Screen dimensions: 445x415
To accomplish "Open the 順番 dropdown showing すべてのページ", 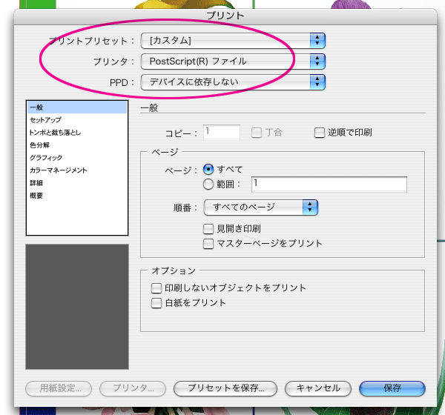I will point(260,207).
